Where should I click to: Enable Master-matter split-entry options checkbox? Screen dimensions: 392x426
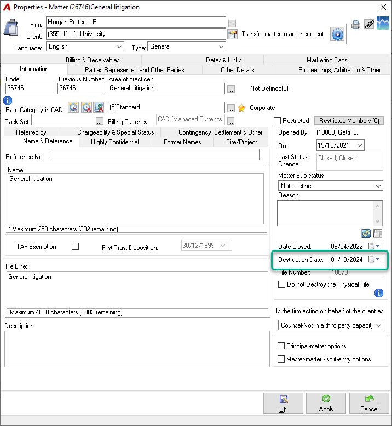click(281, 359)
